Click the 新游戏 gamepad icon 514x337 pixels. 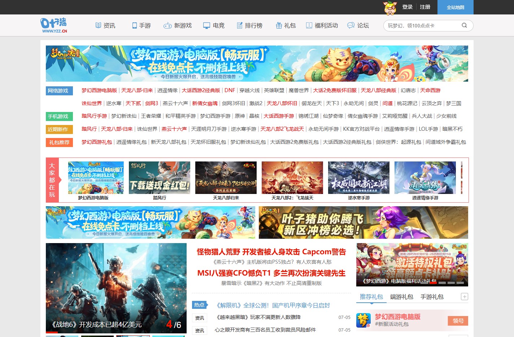tap(167, 26)
